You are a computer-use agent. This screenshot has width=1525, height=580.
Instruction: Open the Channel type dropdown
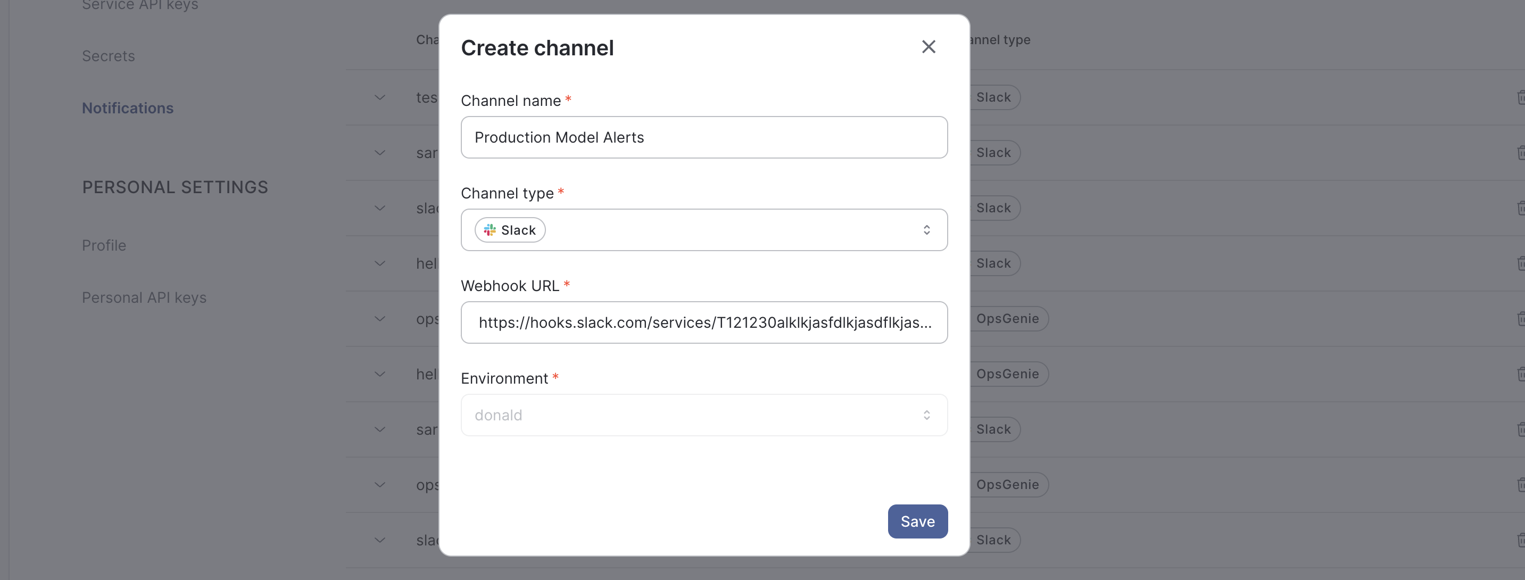[x=703, y=230]
